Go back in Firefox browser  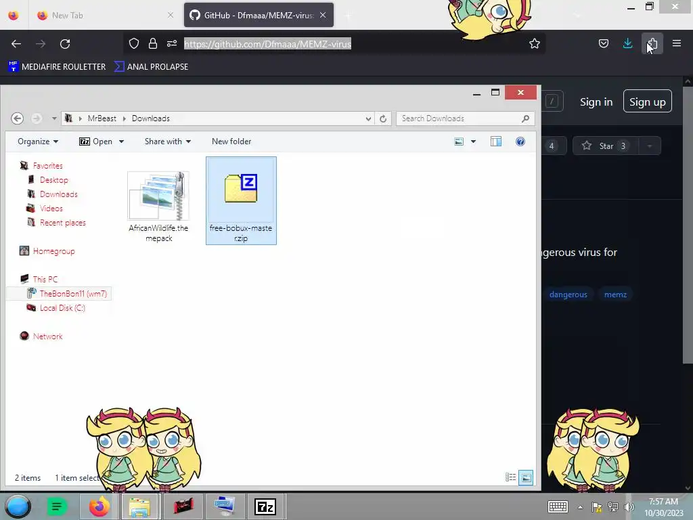(16, 44)
